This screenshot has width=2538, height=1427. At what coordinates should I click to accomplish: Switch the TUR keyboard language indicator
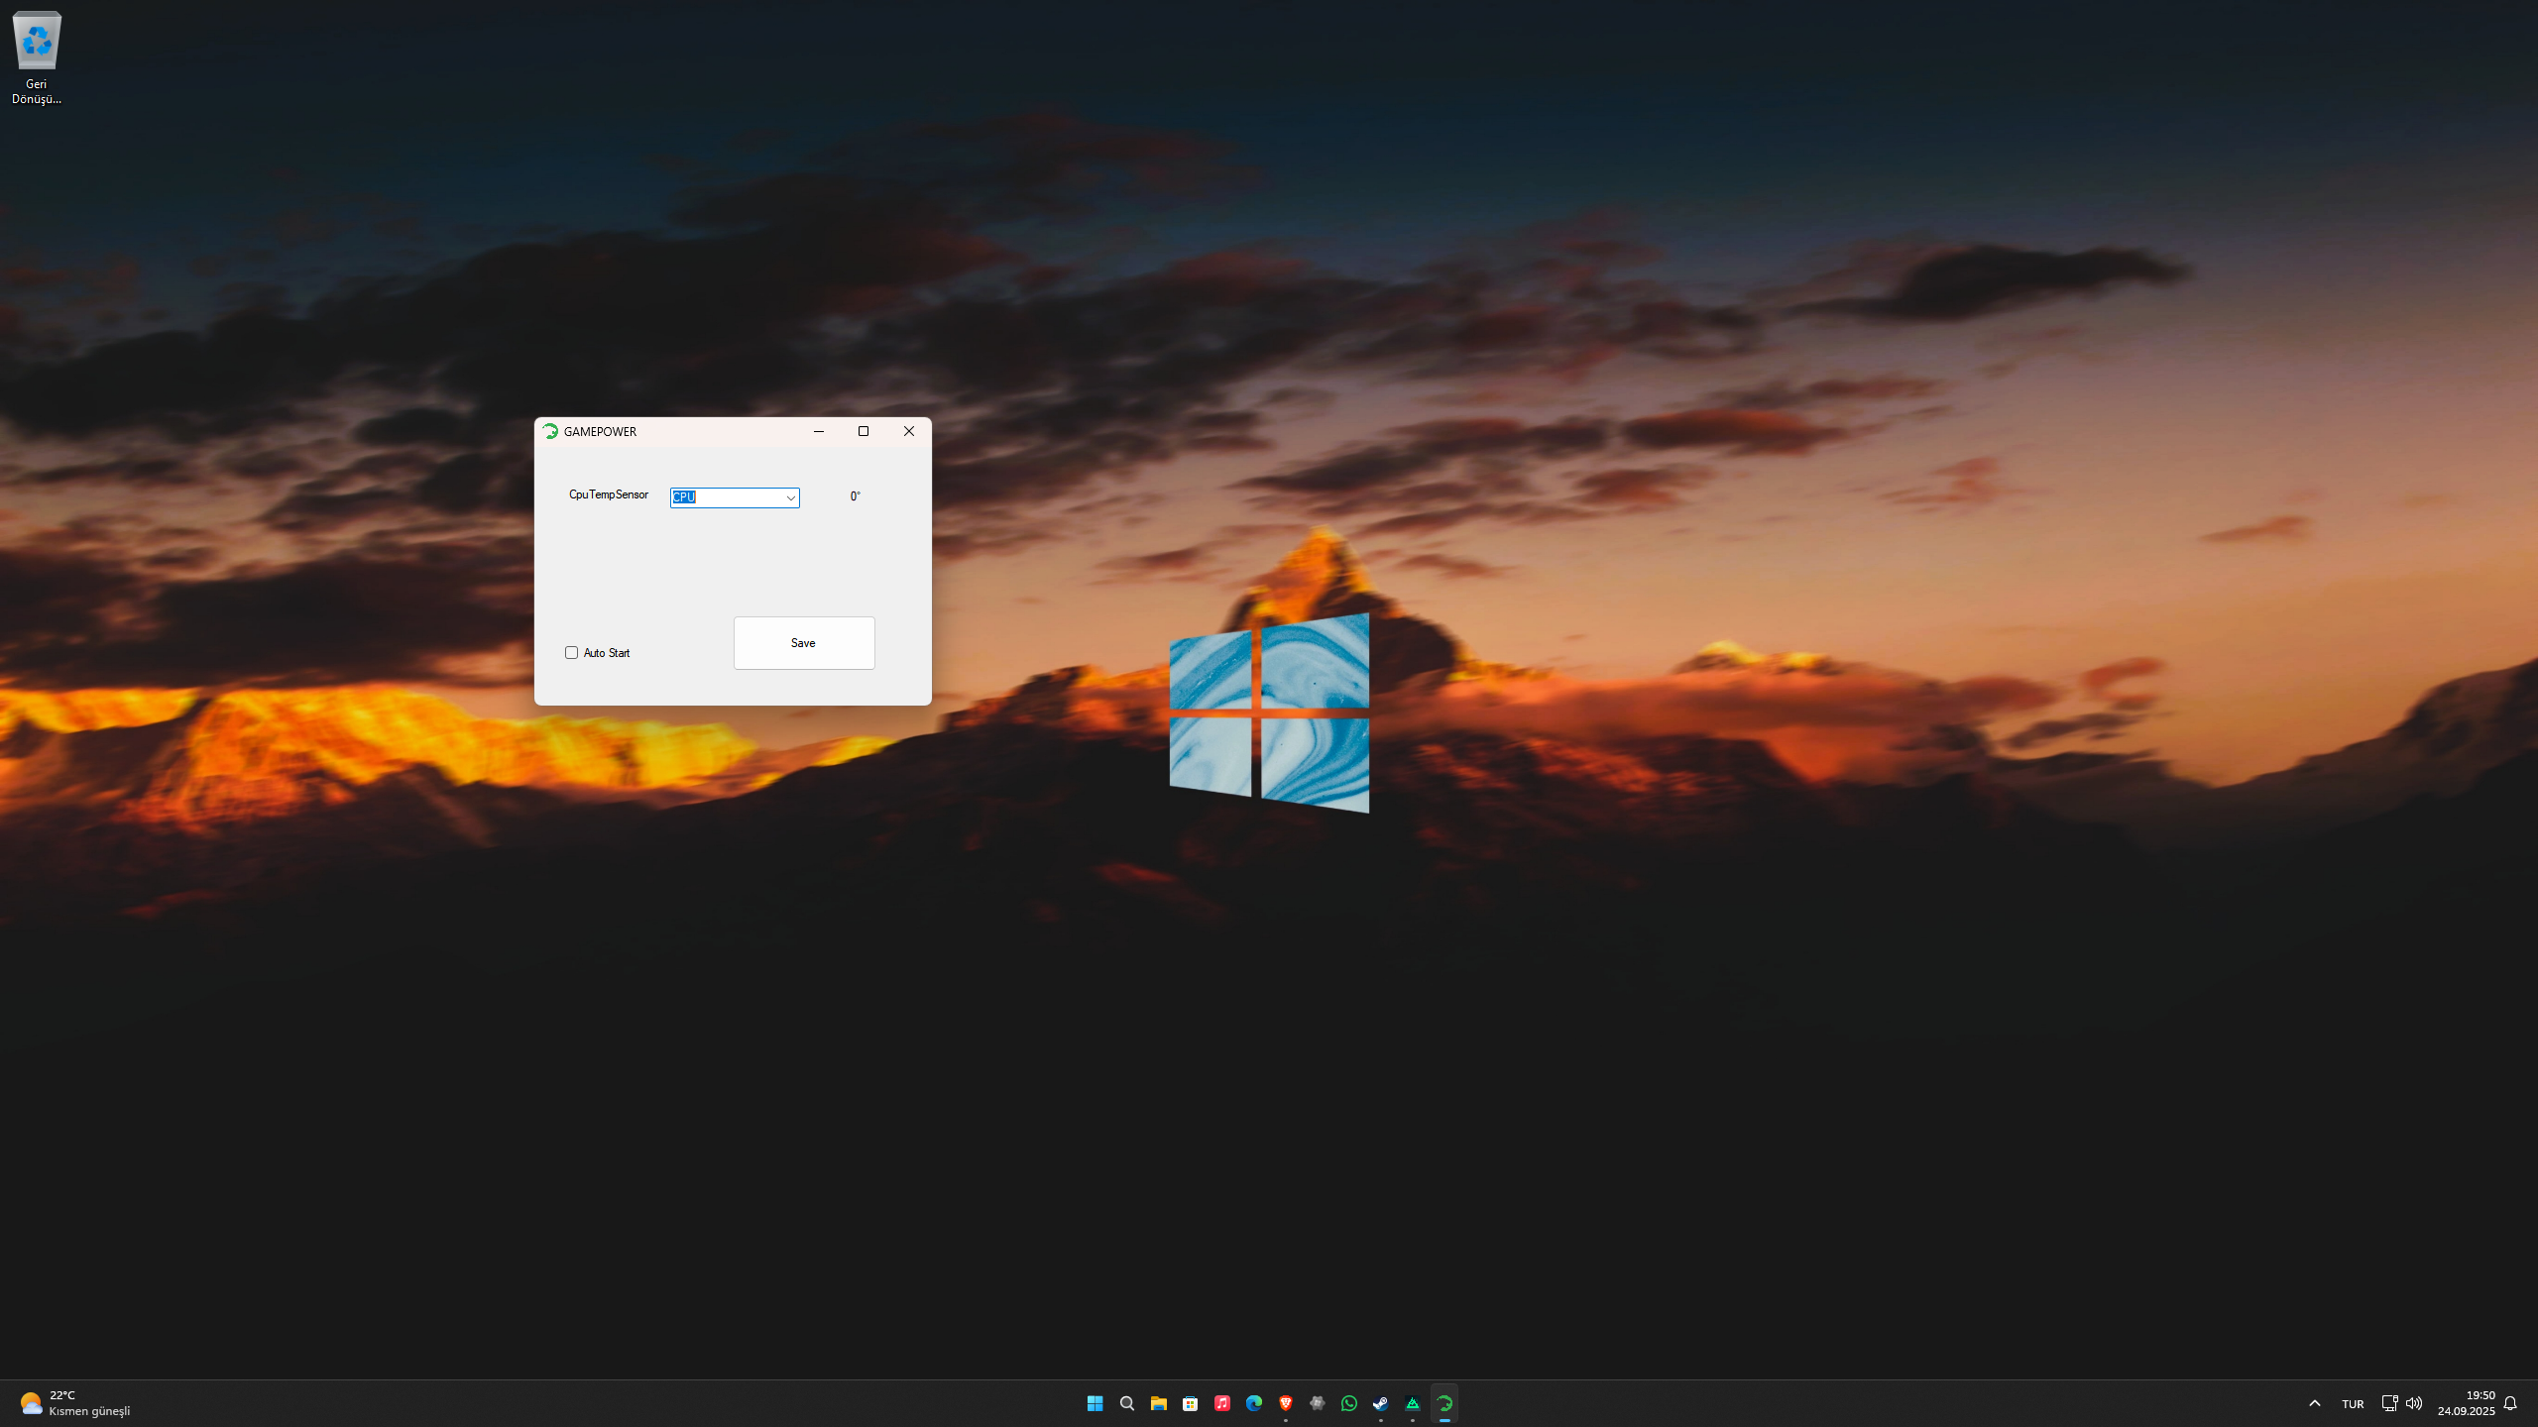pos(2353,1404)
